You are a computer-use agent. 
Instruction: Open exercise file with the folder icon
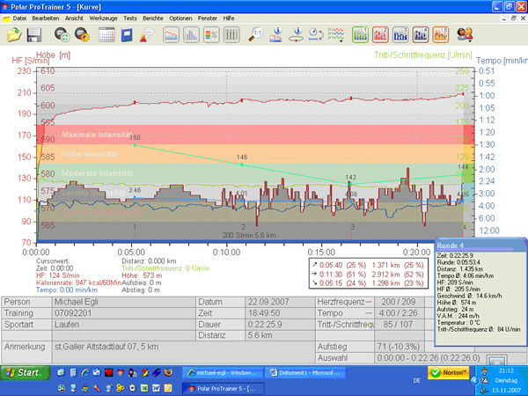click(x=14, y=34)
